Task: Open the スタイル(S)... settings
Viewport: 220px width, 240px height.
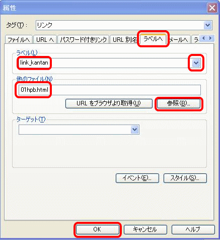Action: pos(185,178)
